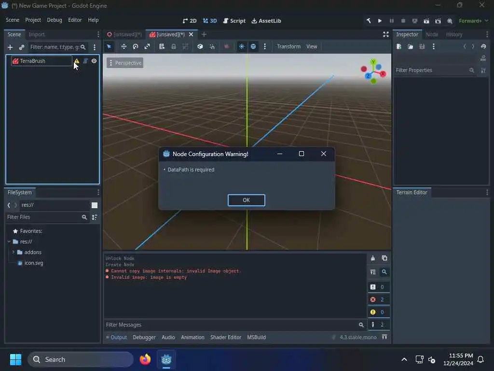Open the Help menu

(93, 20)
